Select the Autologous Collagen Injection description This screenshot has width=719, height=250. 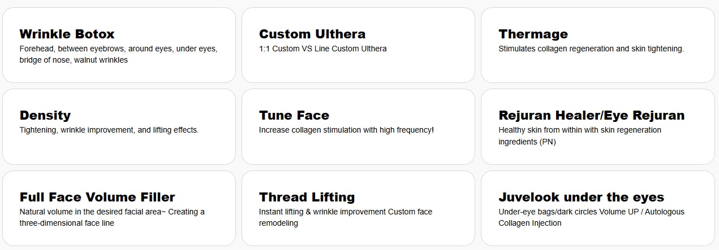[591, 217]
